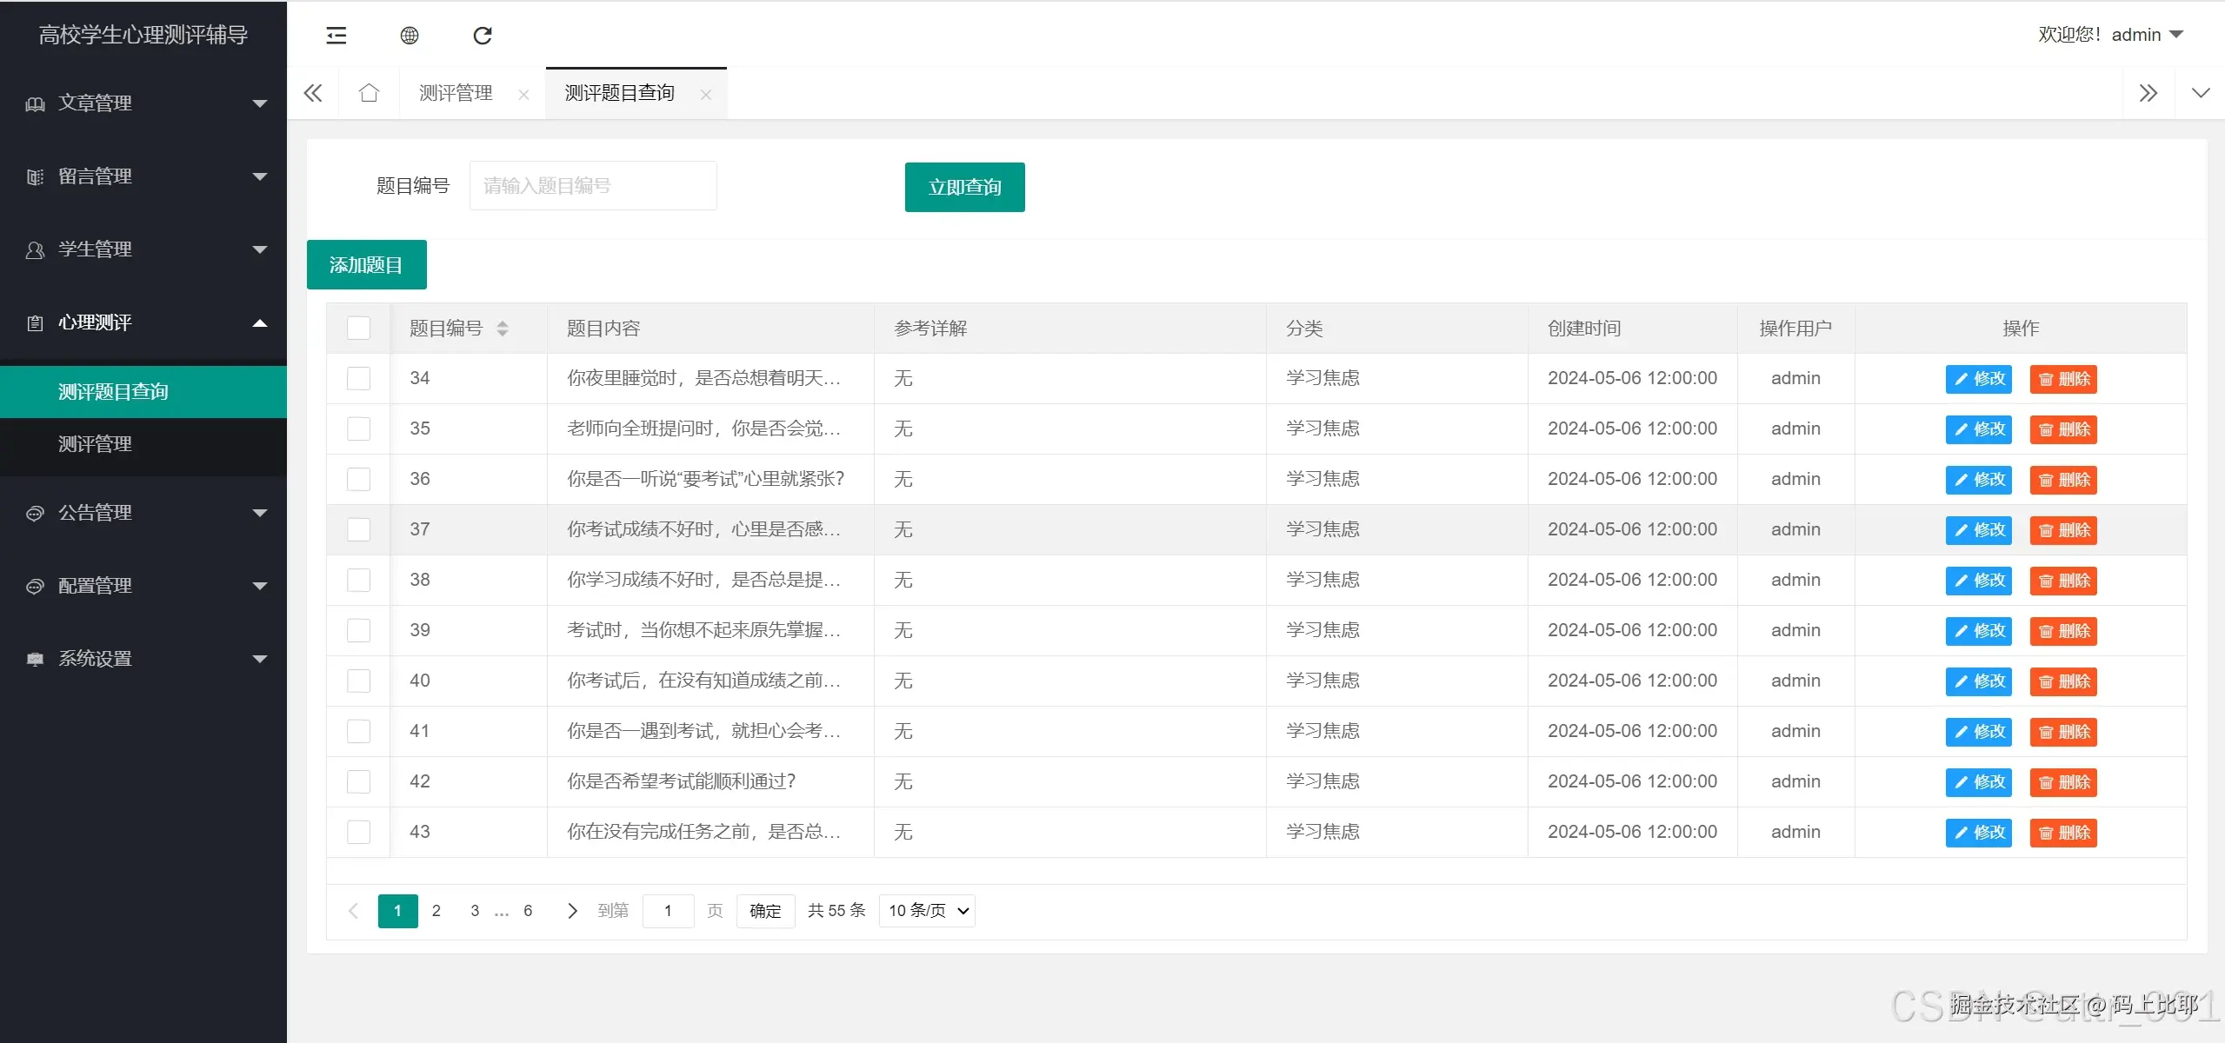
Task: Click the 立即查询 search button
Action: (x=965, y=187)
